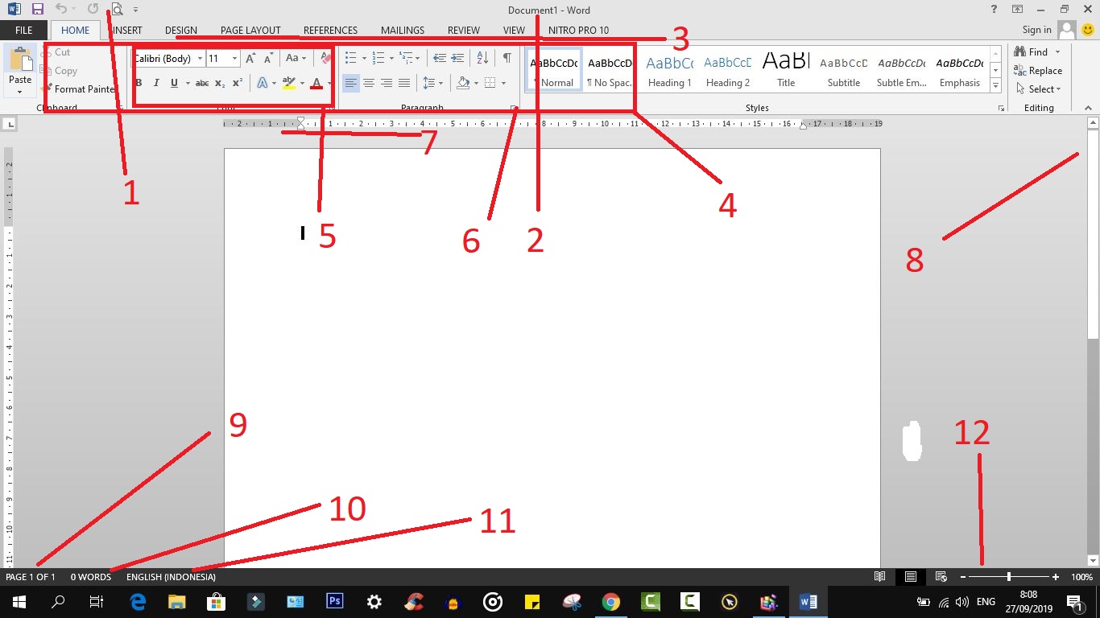Toggle bold formatting

pos(138,83)
